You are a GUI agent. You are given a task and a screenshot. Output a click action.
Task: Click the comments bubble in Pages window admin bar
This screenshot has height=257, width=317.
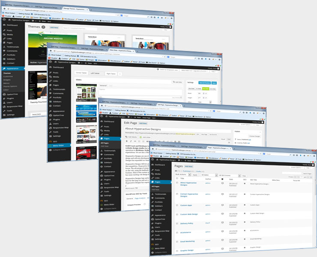pyautogui.click(x=178, y=160)
